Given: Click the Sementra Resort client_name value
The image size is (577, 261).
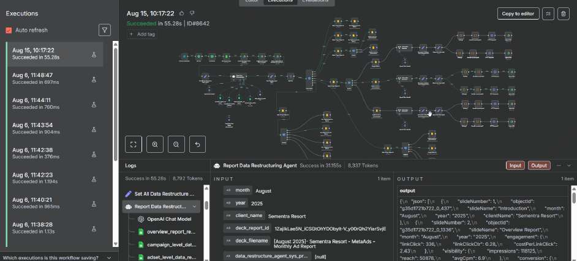Looking at the screenshot, I should pyautogui.click(x=287, y=216).
